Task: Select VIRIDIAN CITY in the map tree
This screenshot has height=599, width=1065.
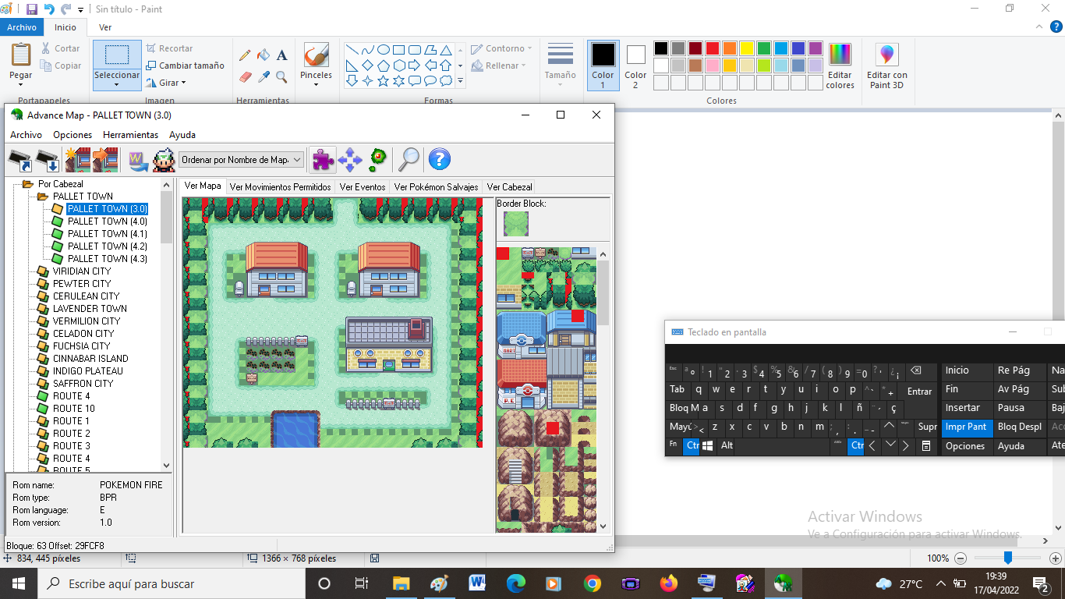Action: click(x=82, y=271)
